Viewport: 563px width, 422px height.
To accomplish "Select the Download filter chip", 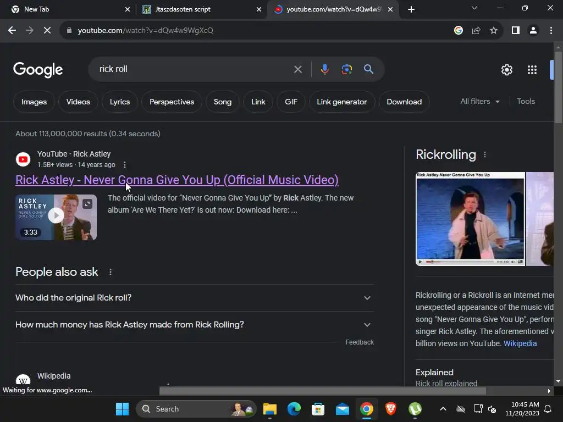I will point(404,102).
